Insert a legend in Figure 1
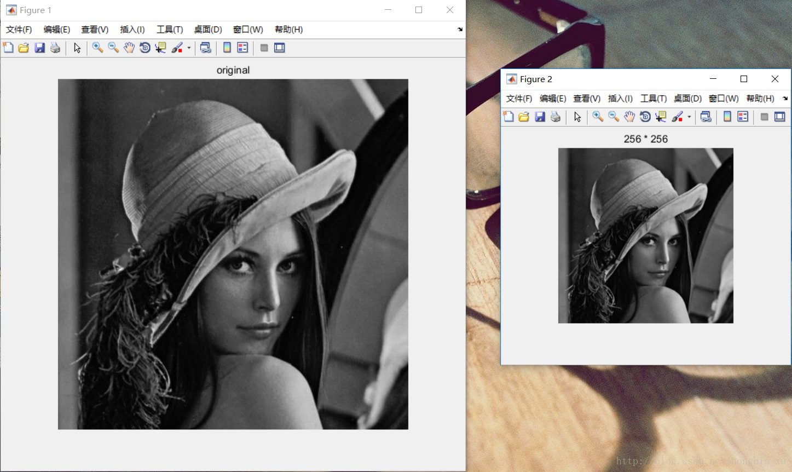Viewport: 792px width, 472px height. click(242, 48)
